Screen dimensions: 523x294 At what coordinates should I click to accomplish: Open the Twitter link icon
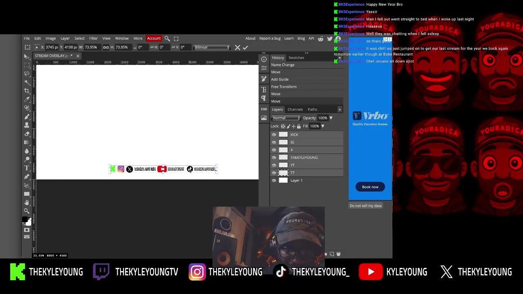[x=330, y=38]
